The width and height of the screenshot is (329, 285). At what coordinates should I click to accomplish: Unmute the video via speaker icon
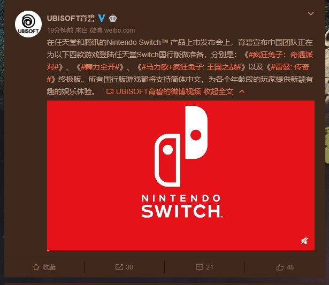point(304,241)
